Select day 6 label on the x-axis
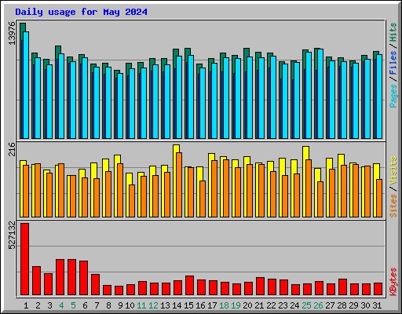Image resolution: width=402 pixels, height=314 pixels. [85, 305]
